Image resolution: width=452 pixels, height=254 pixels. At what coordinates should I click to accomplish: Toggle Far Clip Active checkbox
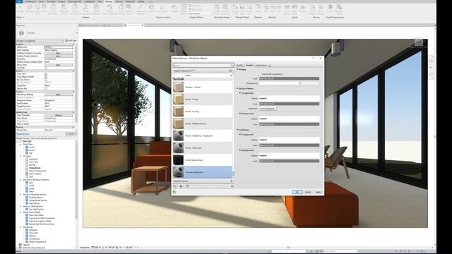coord(46,80)
